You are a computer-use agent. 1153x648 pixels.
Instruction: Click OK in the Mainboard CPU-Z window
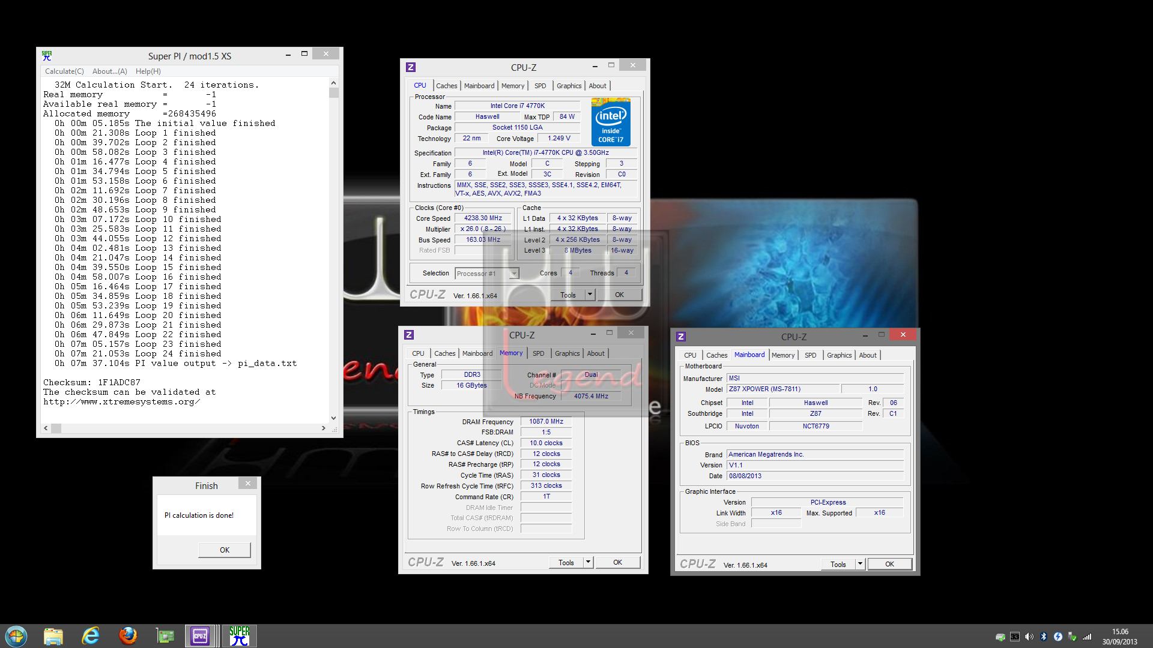[x=889, y=564]
